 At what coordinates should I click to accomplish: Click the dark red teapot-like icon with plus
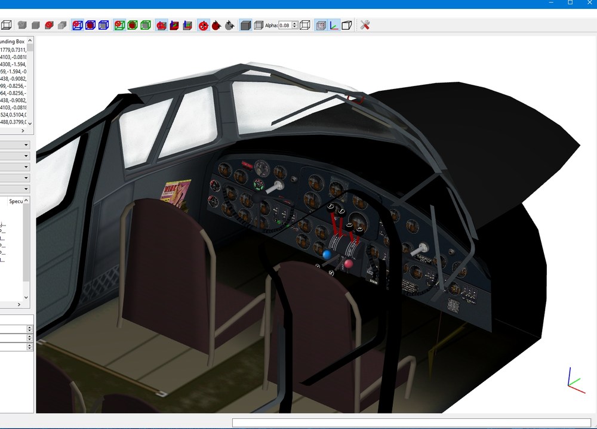click(216, 26)
